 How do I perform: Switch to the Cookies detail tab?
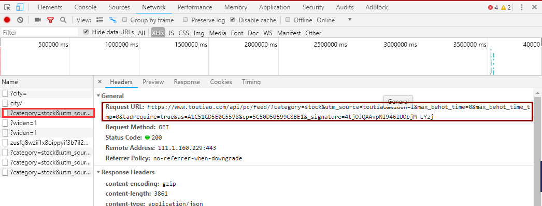point(221,82)
